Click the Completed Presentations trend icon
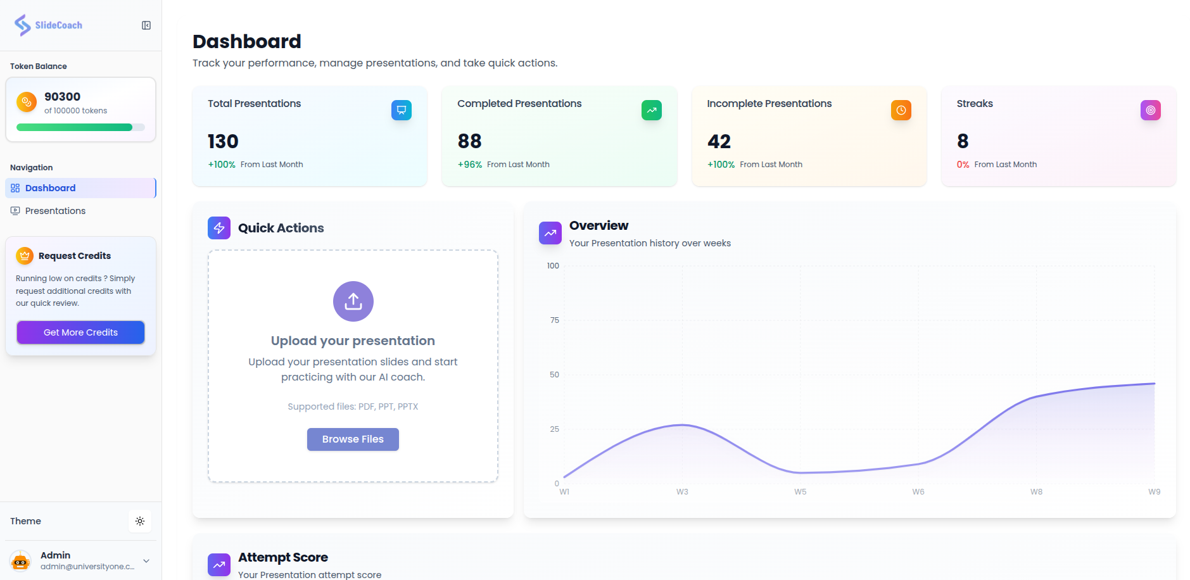 651,110
